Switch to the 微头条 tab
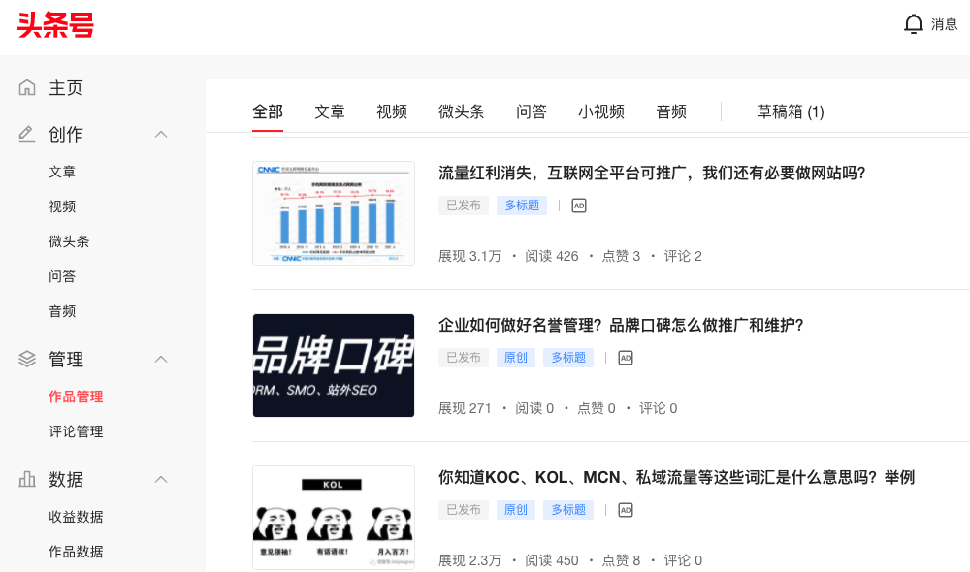Viewport: 970px width, 572px height. 461,111
